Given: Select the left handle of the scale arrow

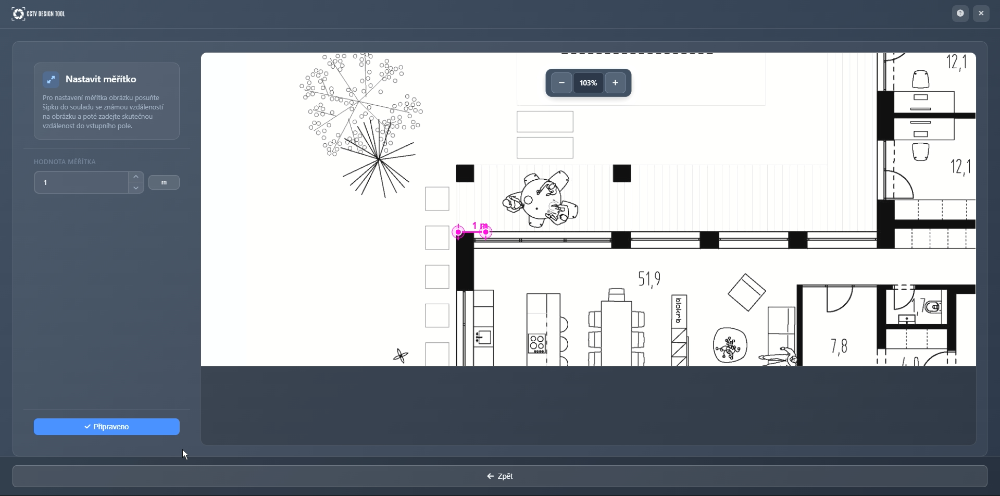Looking at the screenshot, I should tap(458, 232).
